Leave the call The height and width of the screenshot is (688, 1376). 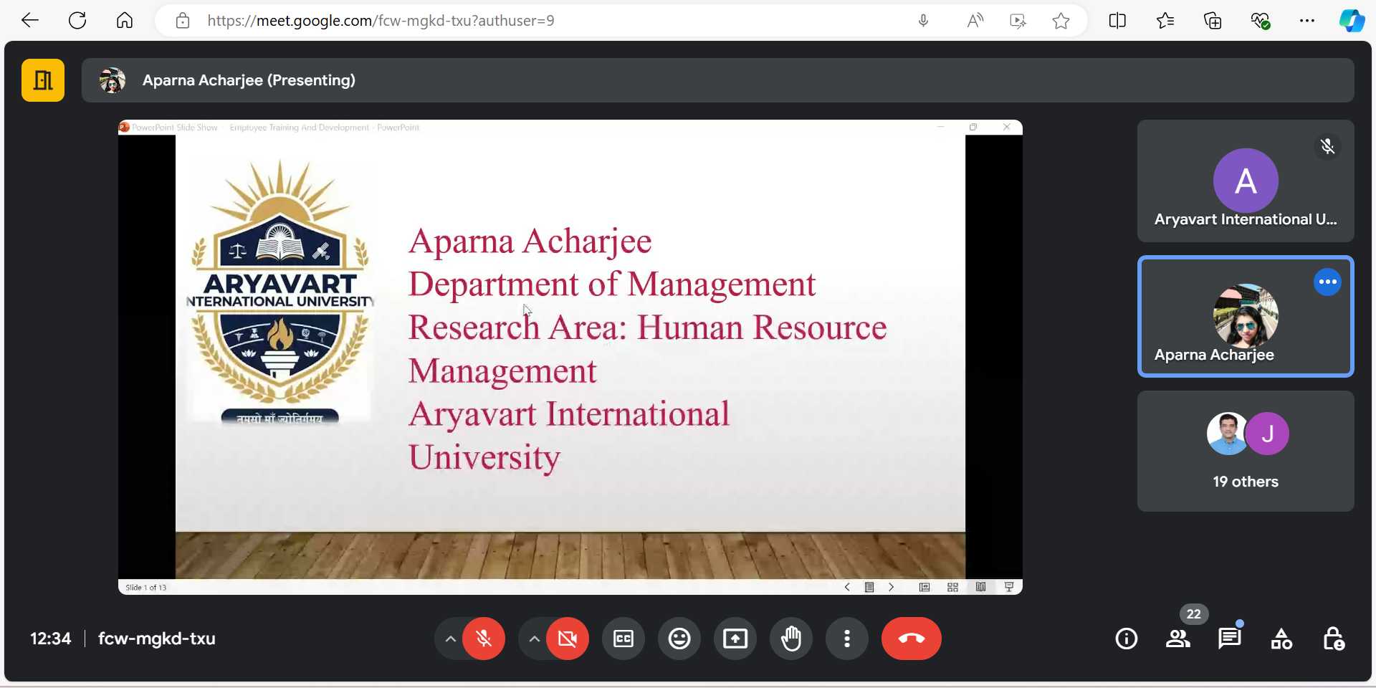pos(912,639)
